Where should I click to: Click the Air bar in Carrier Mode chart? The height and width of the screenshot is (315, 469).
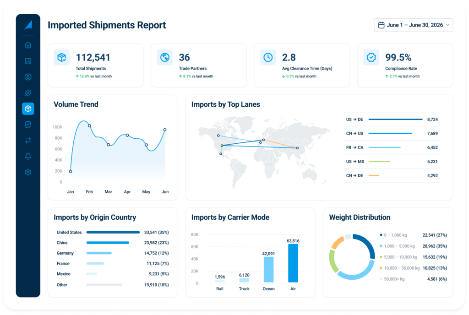click(x=293, y=263)
